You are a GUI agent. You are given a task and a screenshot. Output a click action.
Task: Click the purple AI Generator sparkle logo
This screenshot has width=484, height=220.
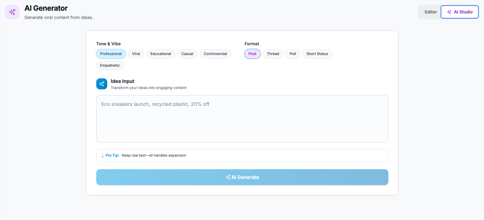12,12
